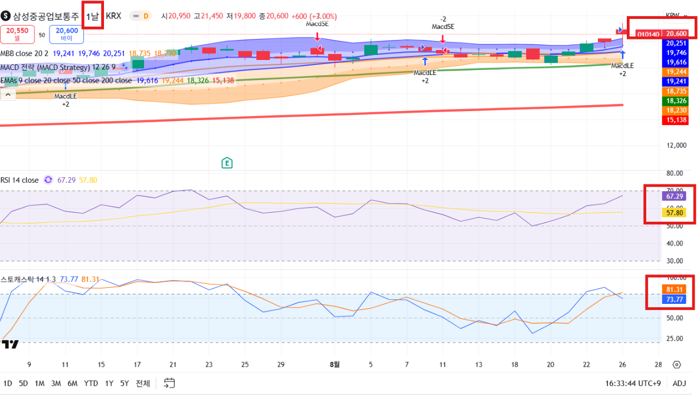Click the 20,950 open value in the header
The width and height of the screenshot is (698, 395).
[179, 16]
